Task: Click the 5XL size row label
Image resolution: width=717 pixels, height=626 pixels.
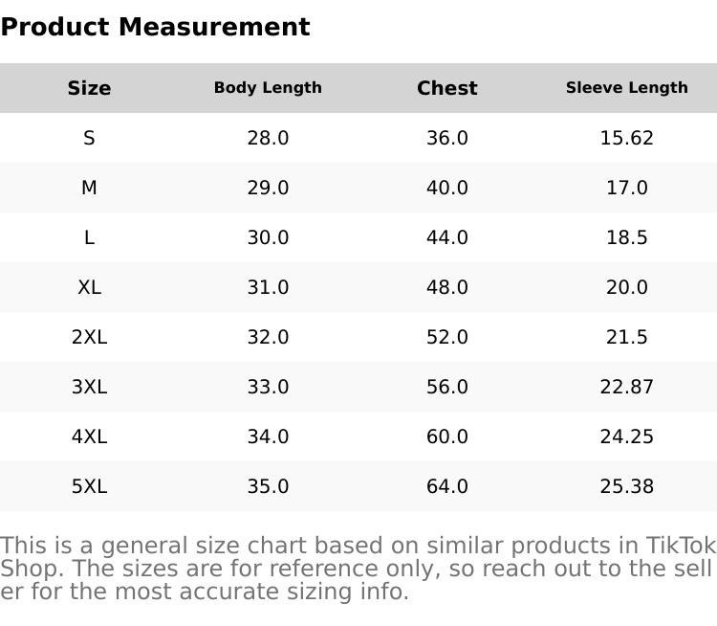Action: (x=89, y=486)
